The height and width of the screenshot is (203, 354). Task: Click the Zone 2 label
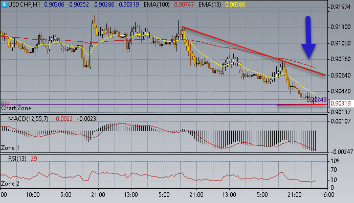pyautogui.click(x=10, y=184)
